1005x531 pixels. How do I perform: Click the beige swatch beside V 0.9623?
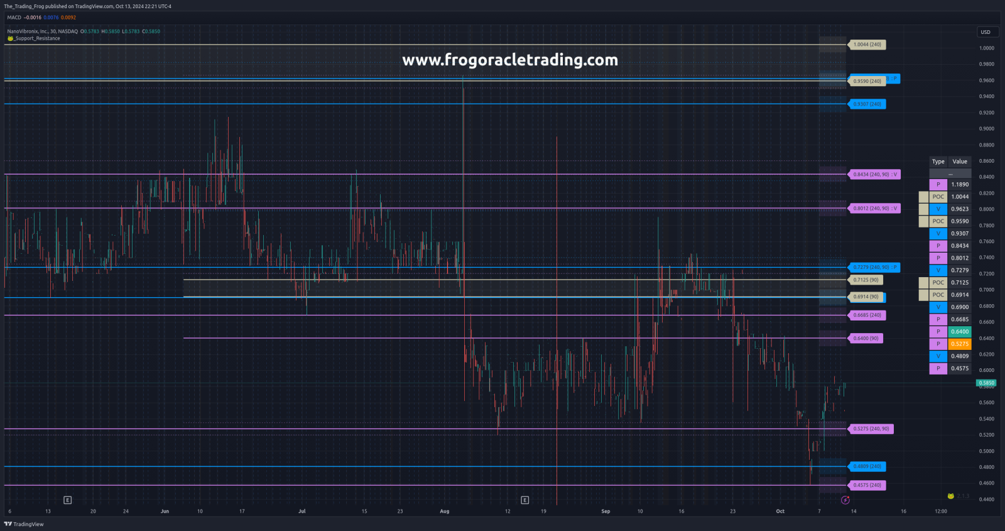[923, 209]
